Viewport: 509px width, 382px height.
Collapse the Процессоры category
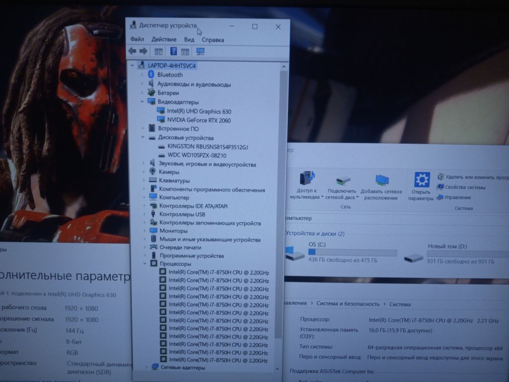point(145,264)
